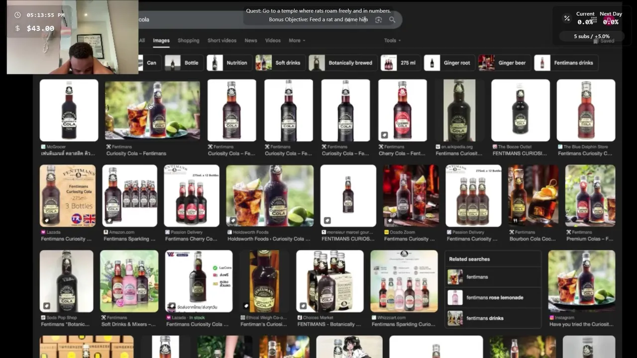
Task: Open the Bourbon Cola Cocktail thumbnail
Action: coord(533,196)
